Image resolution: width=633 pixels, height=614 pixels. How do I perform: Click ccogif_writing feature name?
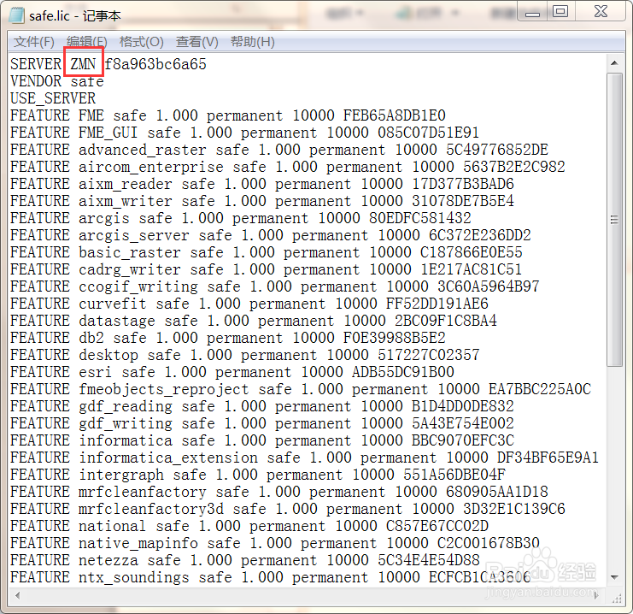pyautogui.click(x=138, y=286)
